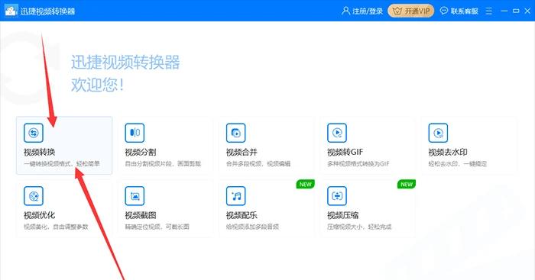535x280 pixels.
Task: Click the user profile icon
Action: [x=345, y=11]
